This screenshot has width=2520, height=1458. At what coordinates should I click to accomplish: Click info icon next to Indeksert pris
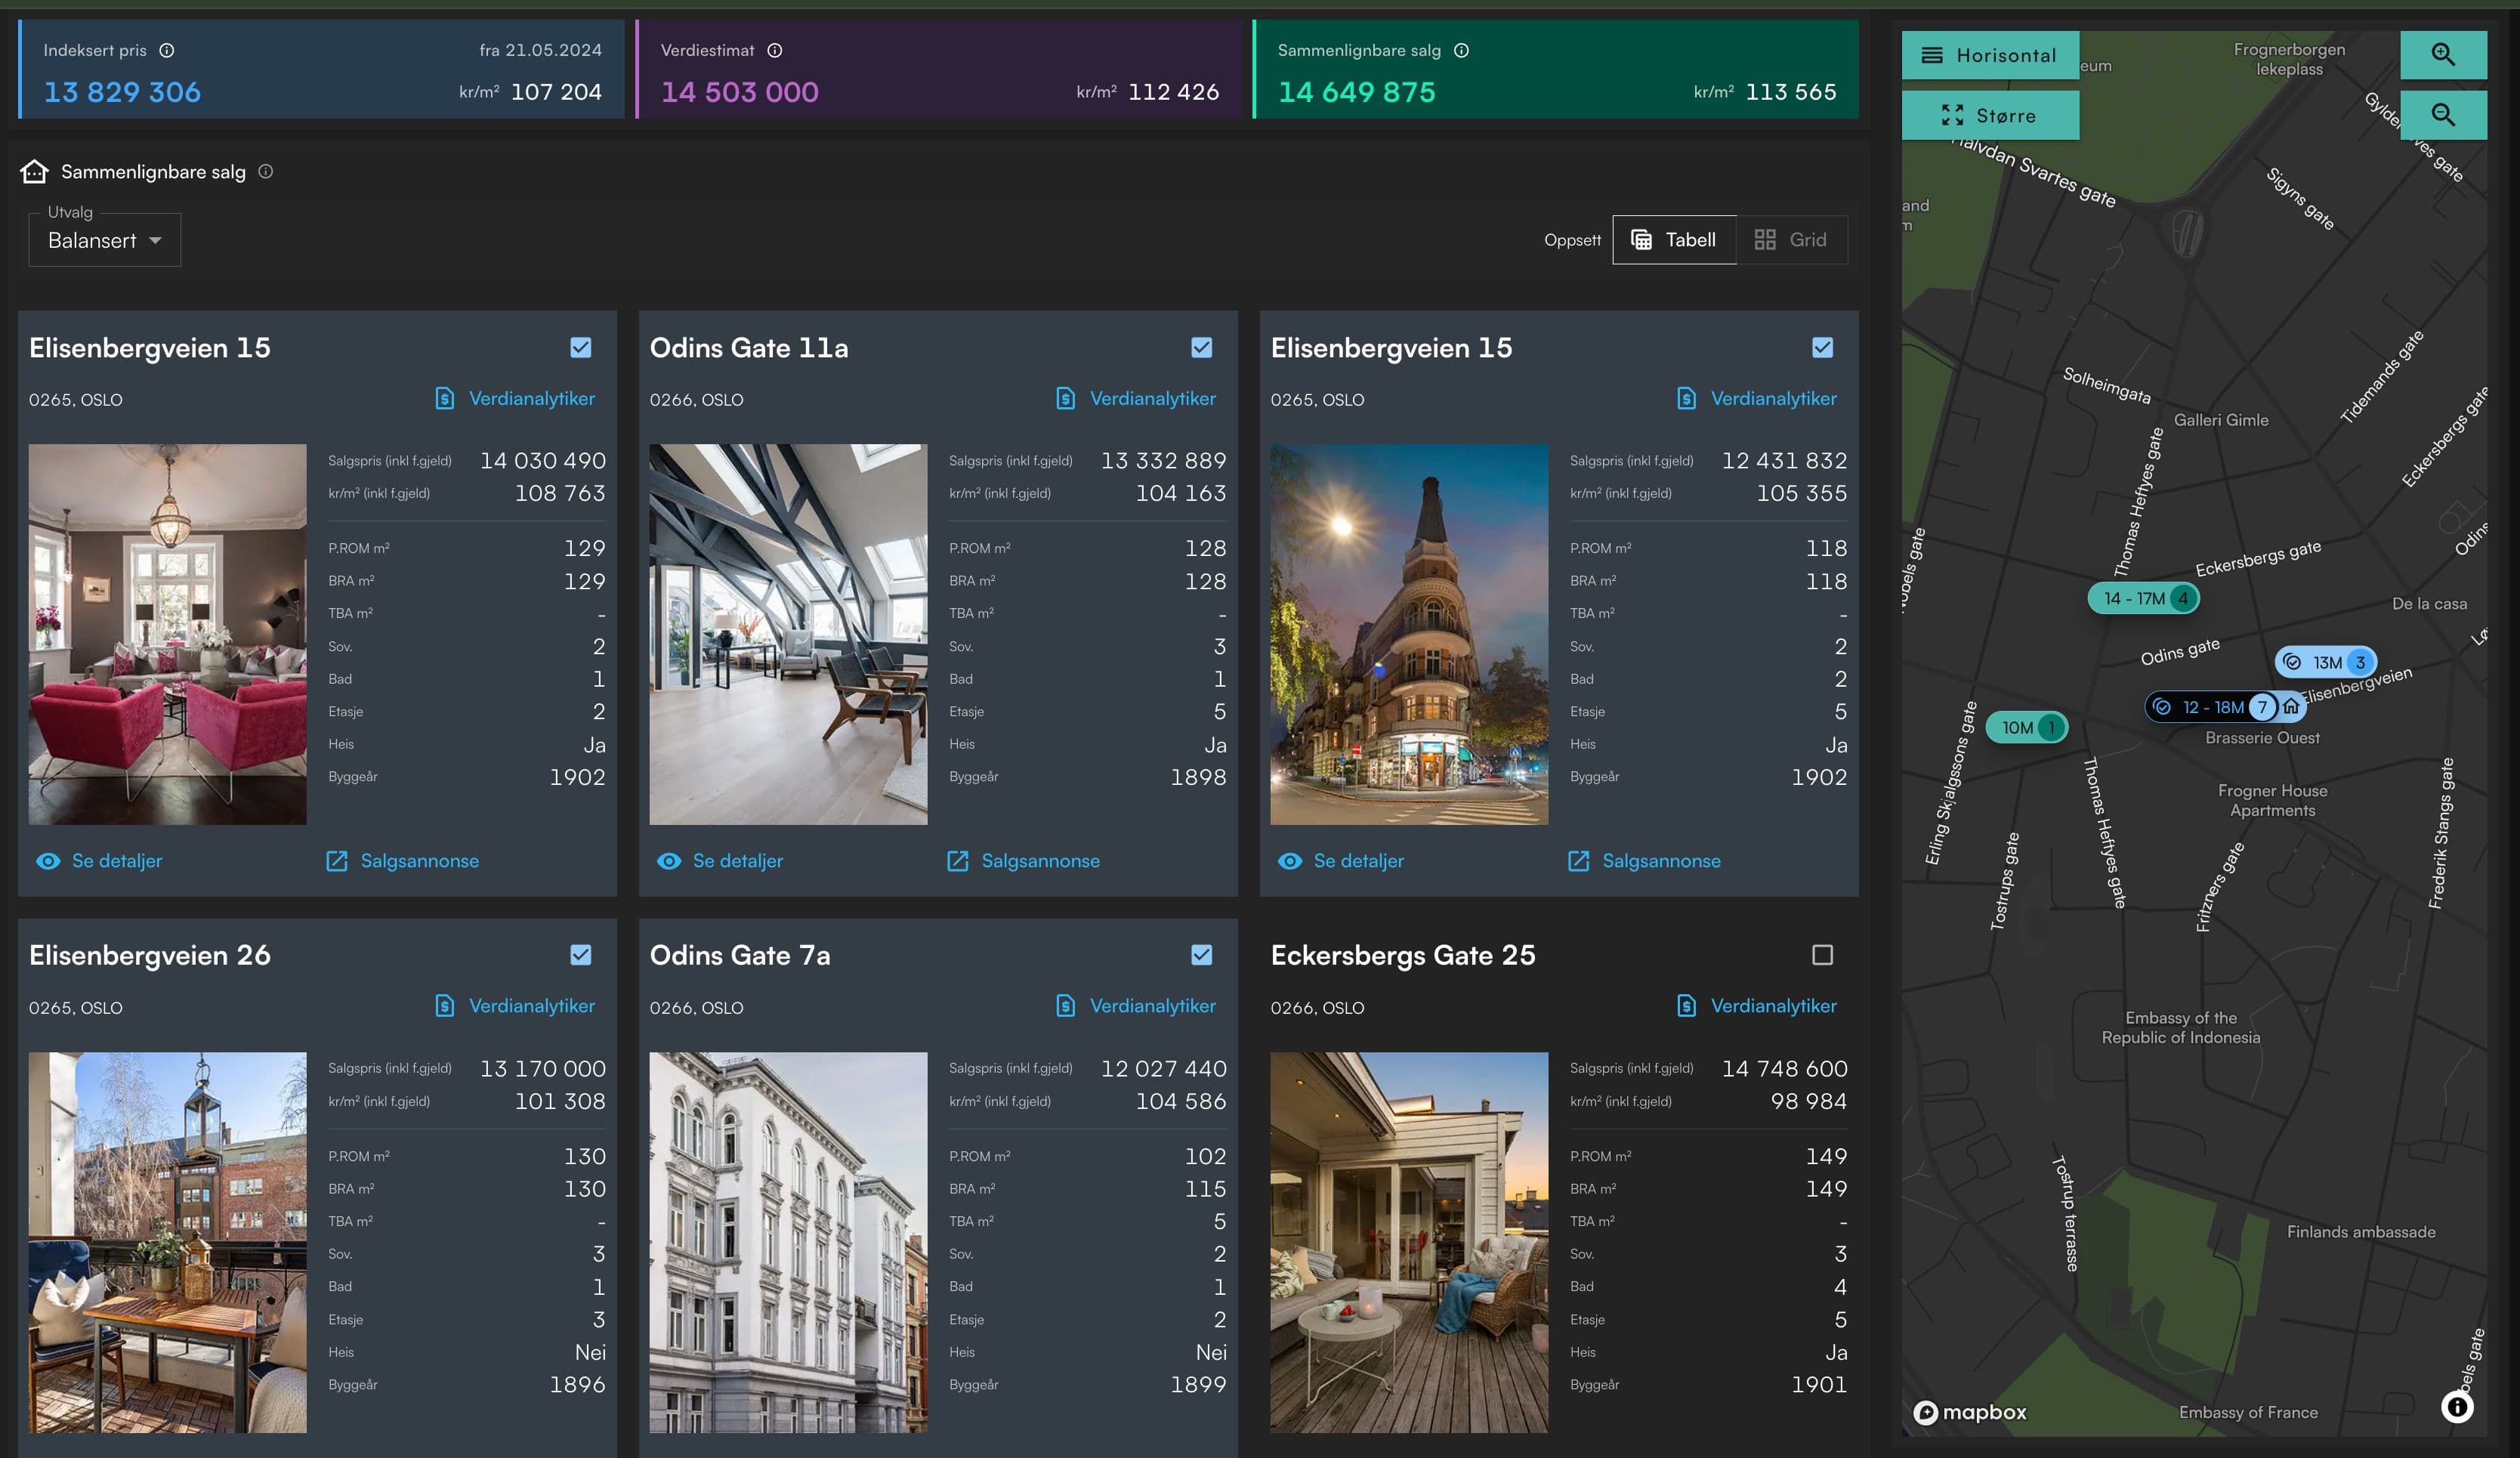167,50
